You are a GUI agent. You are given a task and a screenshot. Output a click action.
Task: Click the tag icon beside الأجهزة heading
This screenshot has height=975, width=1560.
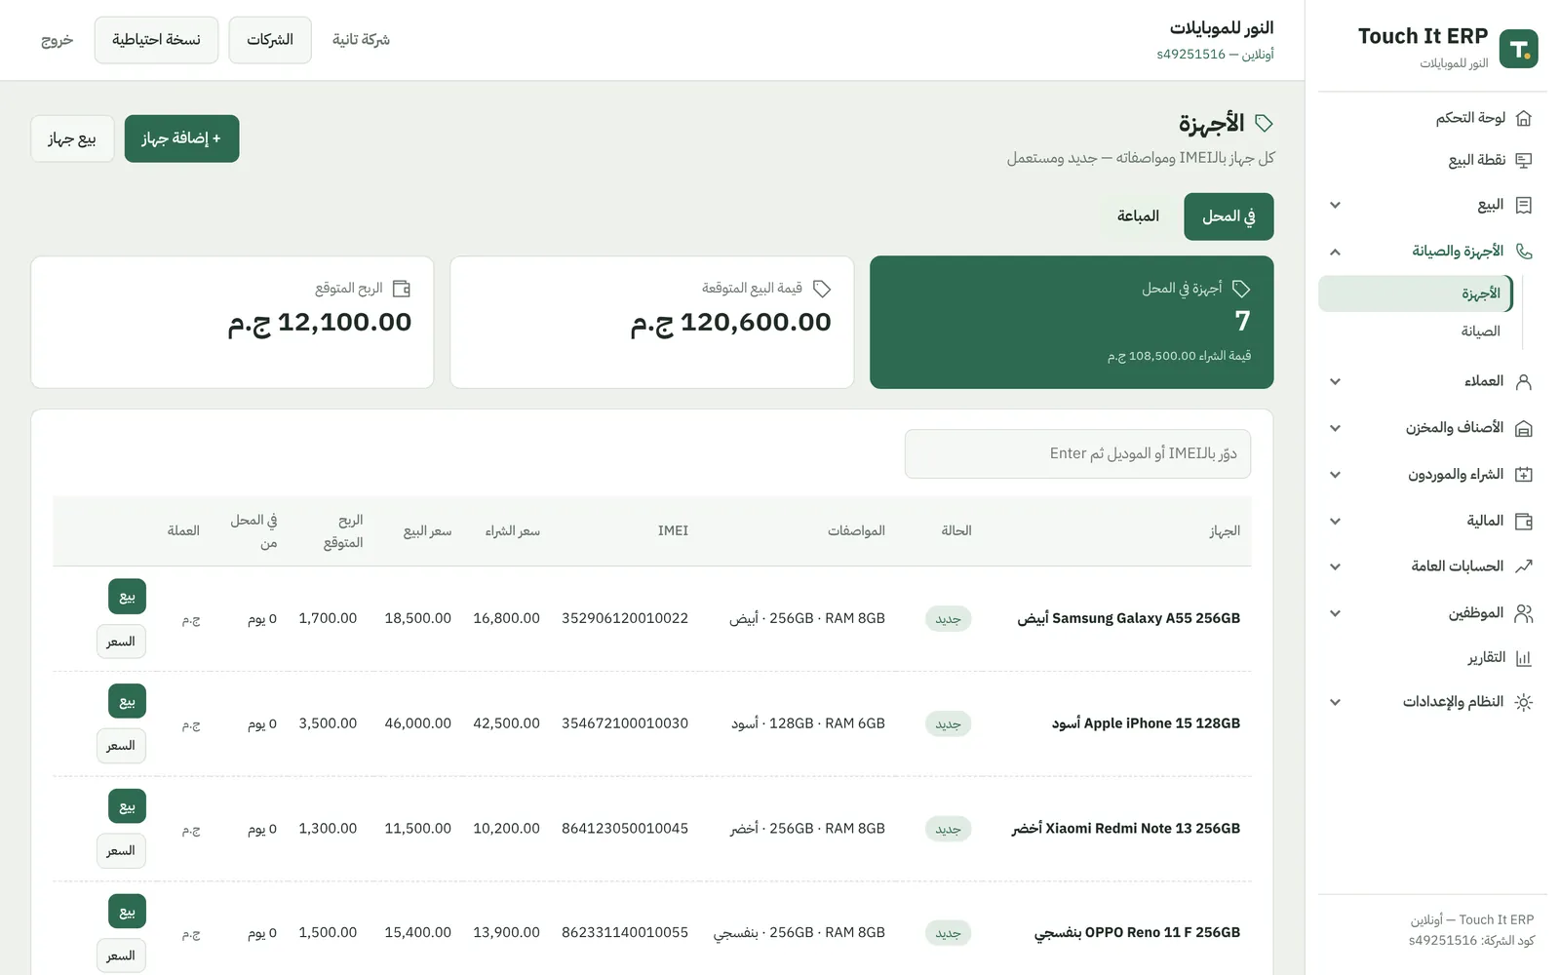pyautogui.click(x=1264, y=123)
